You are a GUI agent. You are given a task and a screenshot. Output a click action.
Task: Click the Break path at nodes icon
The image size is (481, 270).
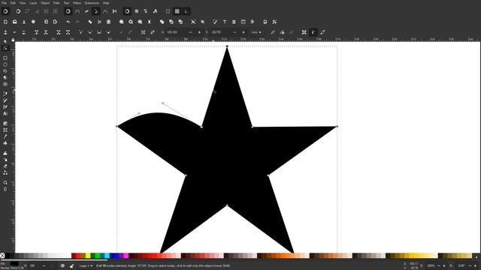click(x=46, y=32)
